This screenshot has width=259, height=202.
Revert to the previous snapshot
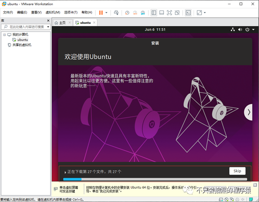tap(135, 13)
